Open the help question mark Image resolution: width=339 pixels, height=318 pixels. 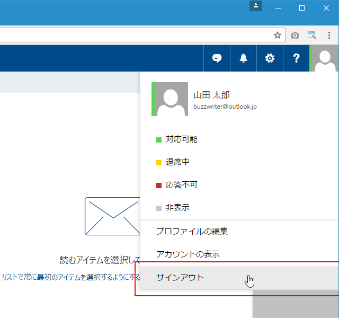point(296,58)
